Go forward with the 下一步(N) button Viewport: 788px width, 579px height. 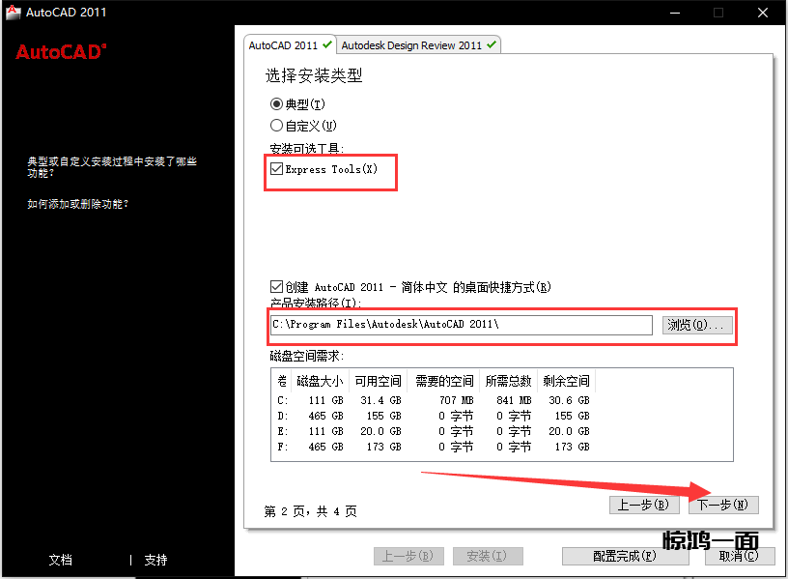(723, 505)
